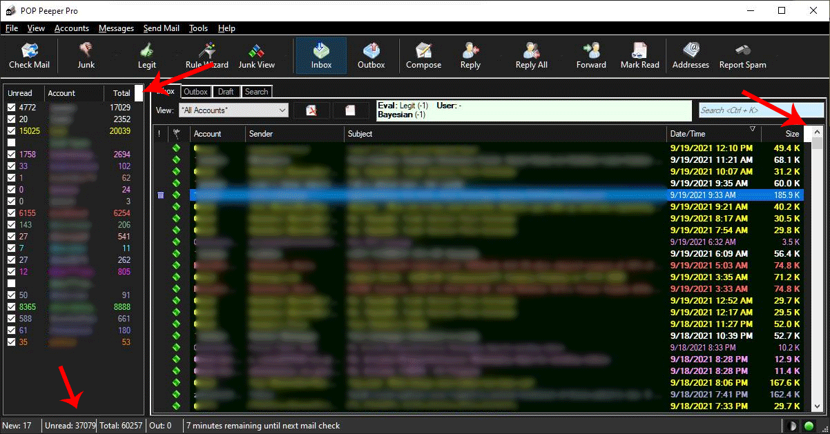The image size is (830, 434).
Task: Click the green diamond icon on 12:10 PM row
Action: click(176, 148)
